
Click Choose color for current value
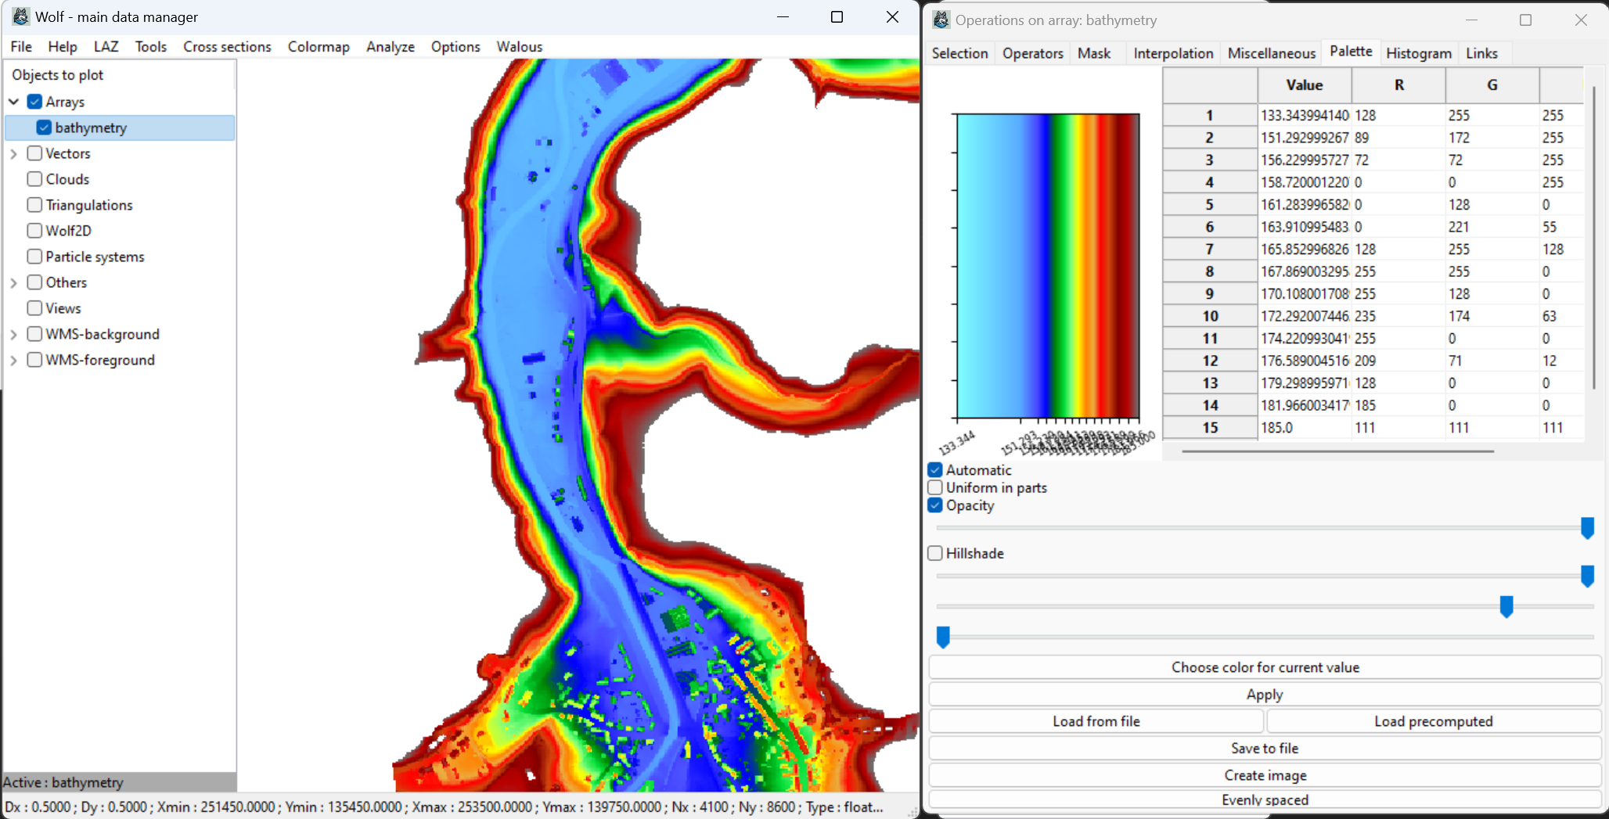click(x=1264, y=667)
